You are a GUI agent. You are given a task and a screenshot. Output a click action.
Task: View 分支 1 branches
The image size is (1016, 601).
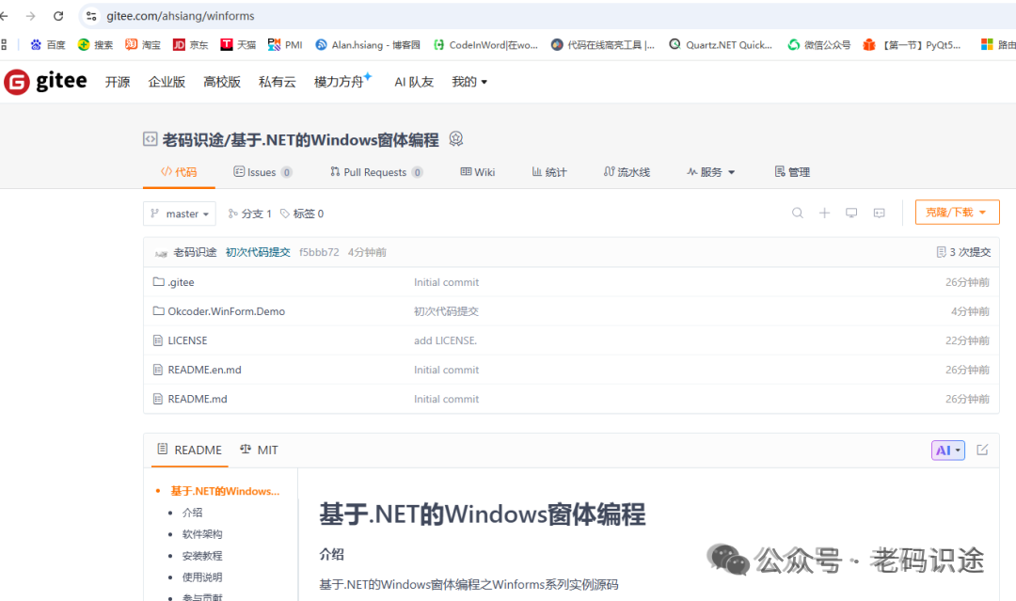coord(249,214)
